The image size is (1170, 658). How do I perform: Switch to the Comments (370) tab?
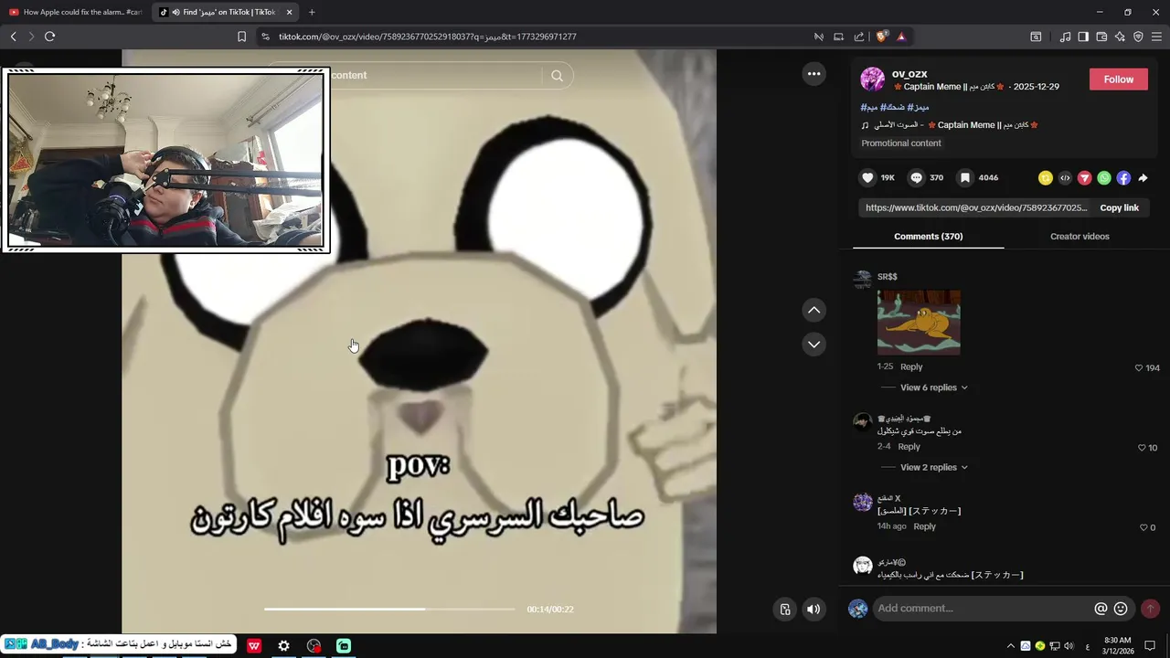point(928,237)
